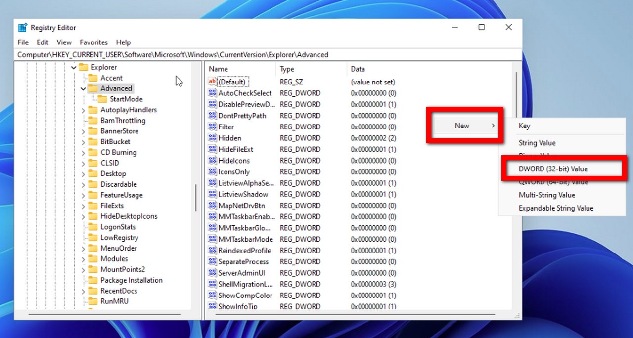Screen dimensions: 633x338
Task: Expand the AutoplayHandlers key
Action: point(83,110)
